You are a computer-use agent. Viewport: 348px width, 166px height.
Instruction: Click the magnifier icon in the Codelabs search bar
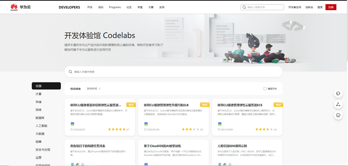click(70, 72)
